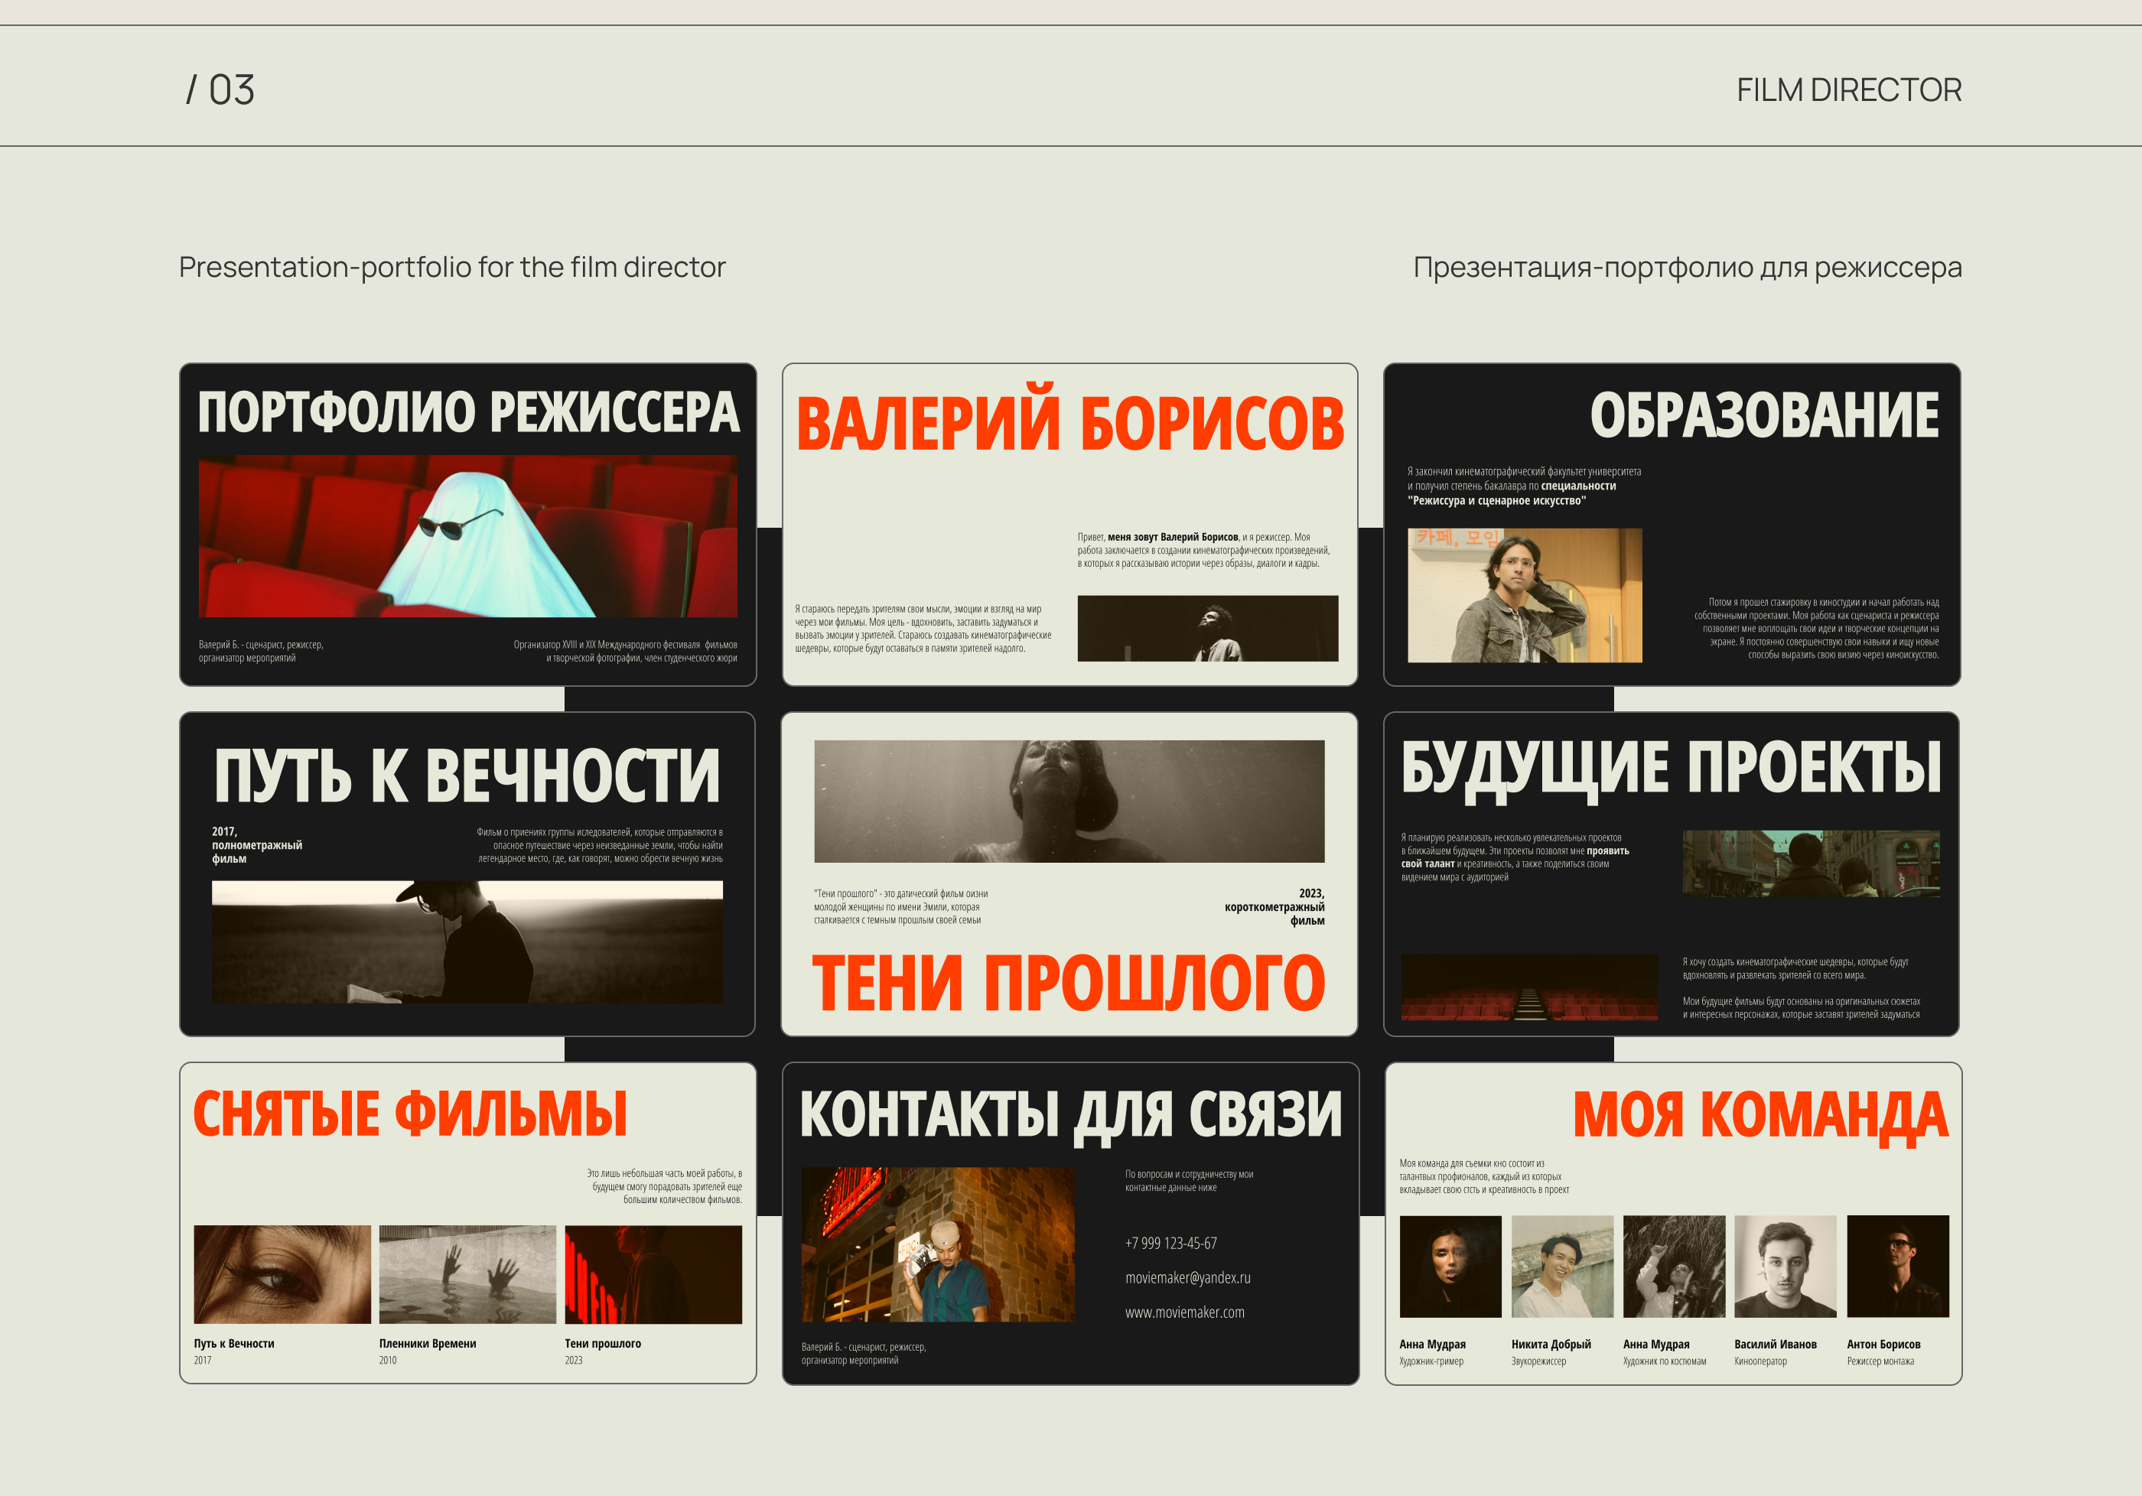
Task: Click the man reading in field image
Action: [467, 942]
